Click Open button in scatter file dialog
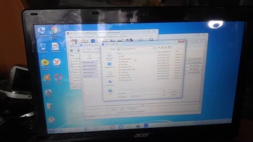 point(174,91)
